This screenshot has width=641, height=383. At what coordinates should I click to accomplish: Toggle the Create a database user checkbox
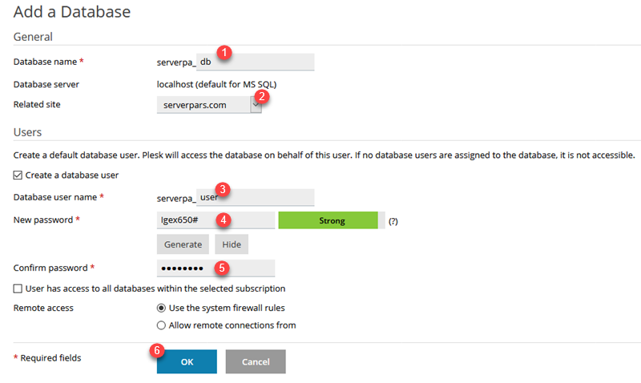coord(18,175)
